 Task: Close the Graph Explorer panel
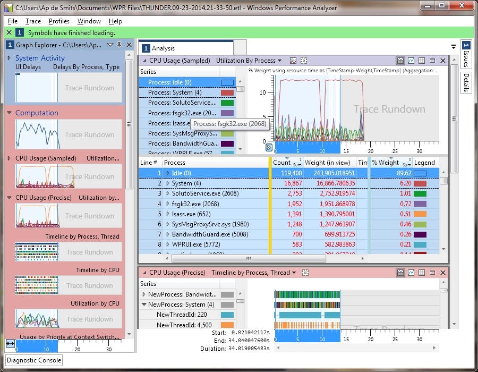[x=129, y=45]
